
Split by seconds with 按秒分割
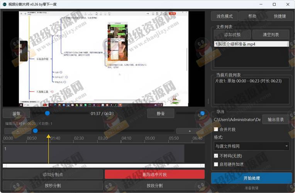pyautogui.click(x=53, y=186)
